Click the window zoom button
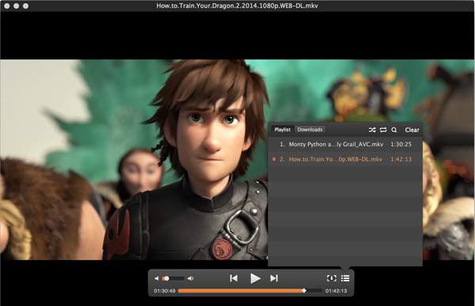Screen dimensions: 475x306 pyautogui.click(x=26, y=6)
